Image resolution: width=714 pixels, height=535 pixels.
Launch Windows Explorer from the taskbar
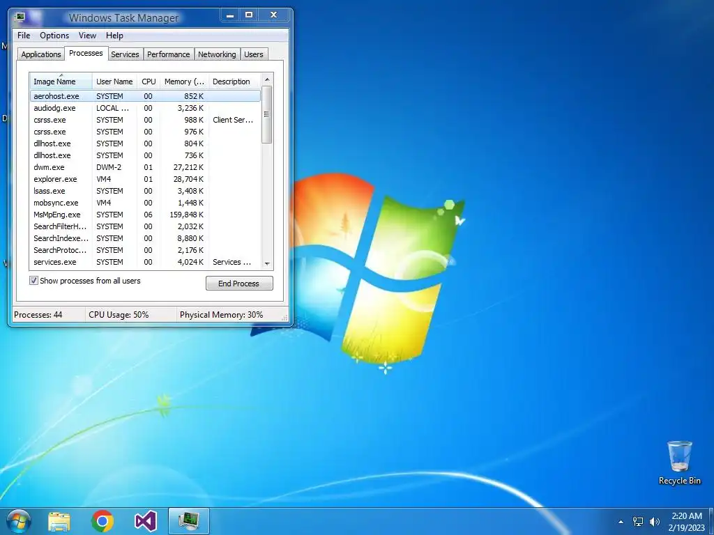click(x=59, y=521)
